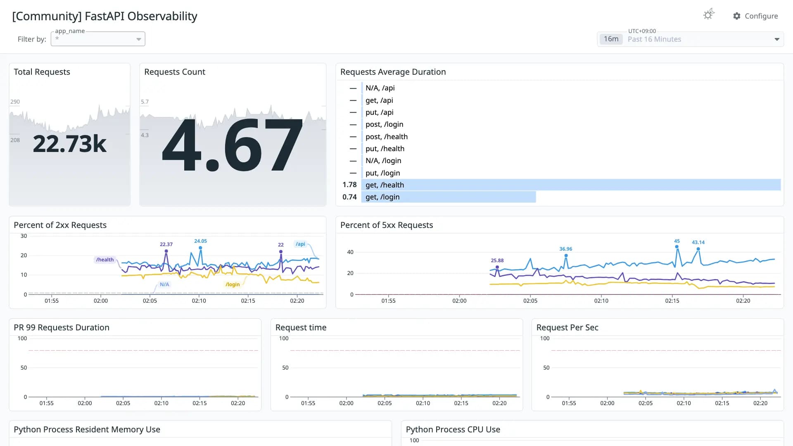Image resolution: width=793 pixels, height=446 pixels.
Task: Click the Total Requests widget title
Action: (x=42, y=72)
